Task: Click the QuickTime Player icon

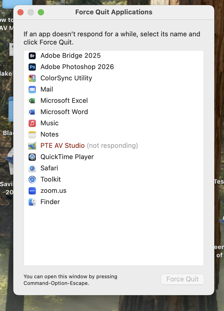Action: (32, 157)
